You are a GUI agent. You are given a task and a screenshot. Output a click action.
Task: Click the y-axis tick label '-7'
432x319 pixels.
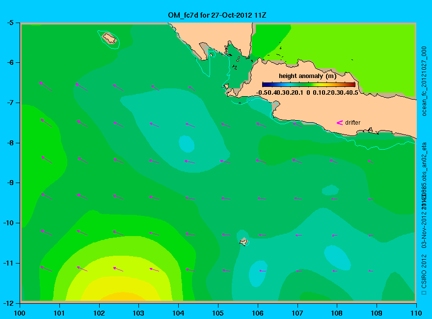(10, 103)
